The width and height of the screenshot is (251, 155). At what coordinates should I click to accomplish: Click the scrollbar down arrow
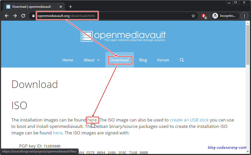pyautogui.click(x=248, y=151)
